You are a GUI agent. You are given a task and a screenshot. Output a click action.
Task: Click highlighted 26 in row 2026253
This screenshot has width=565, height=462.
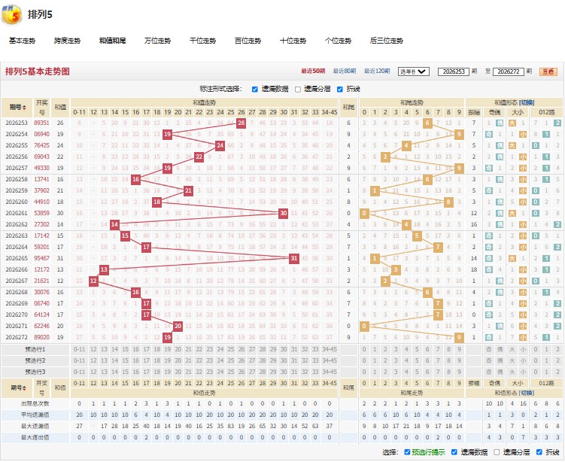tap(241, 123)
